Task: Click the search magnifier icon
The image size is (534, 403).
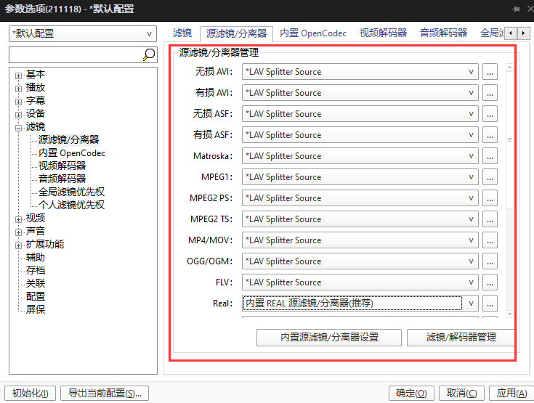Action: (x=149, y=54)
